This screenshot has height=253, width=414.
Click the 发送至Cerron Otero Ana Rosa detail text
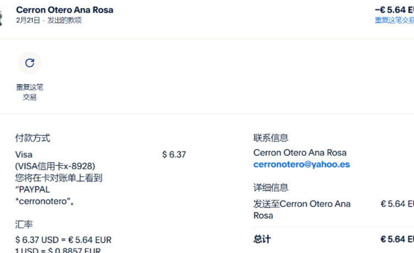pos(302,204)
